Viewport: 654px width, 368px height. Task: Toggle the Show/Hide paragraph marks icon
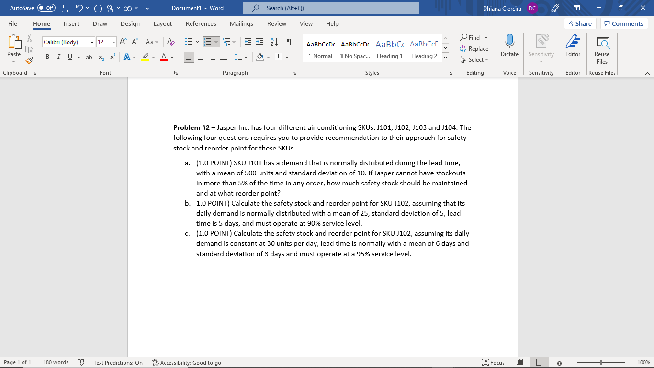(x=288, y=42)
